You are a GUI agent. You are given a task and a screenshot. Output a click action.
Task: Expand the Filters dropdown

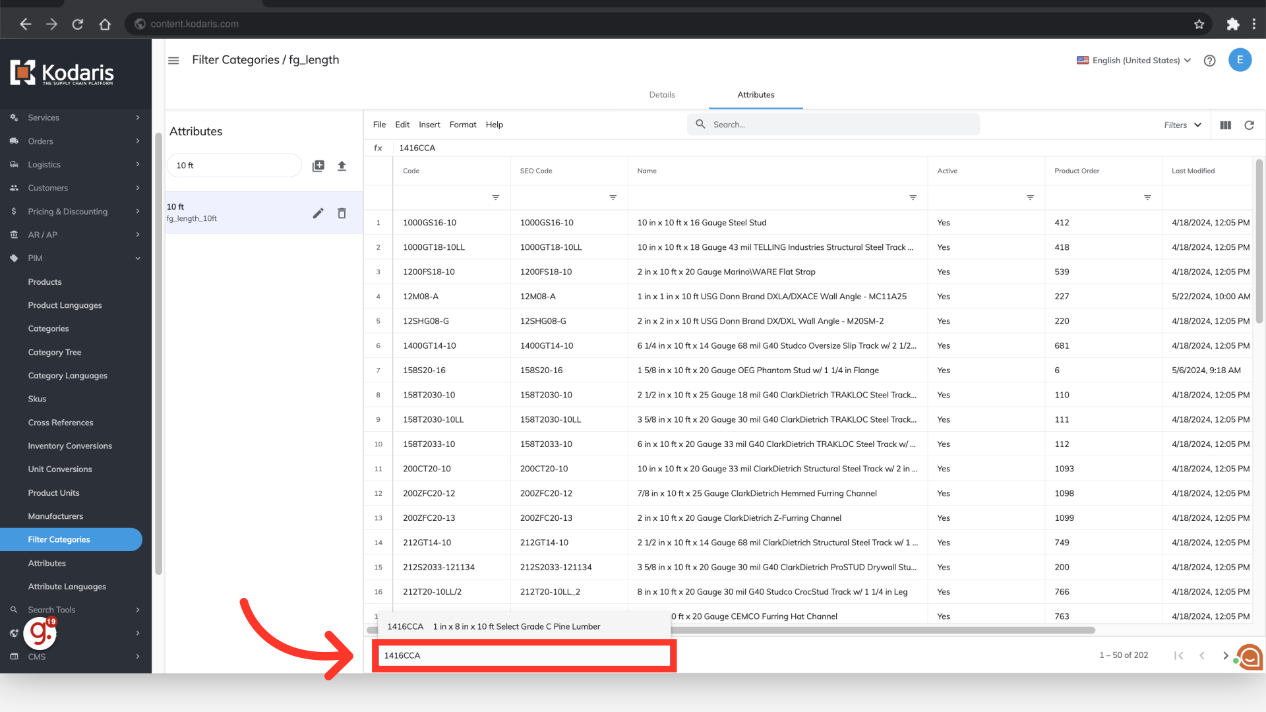(1183, 125)
